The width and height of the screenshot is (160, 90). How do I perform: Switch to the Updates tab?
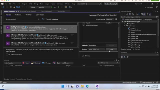tap(28, 15)
